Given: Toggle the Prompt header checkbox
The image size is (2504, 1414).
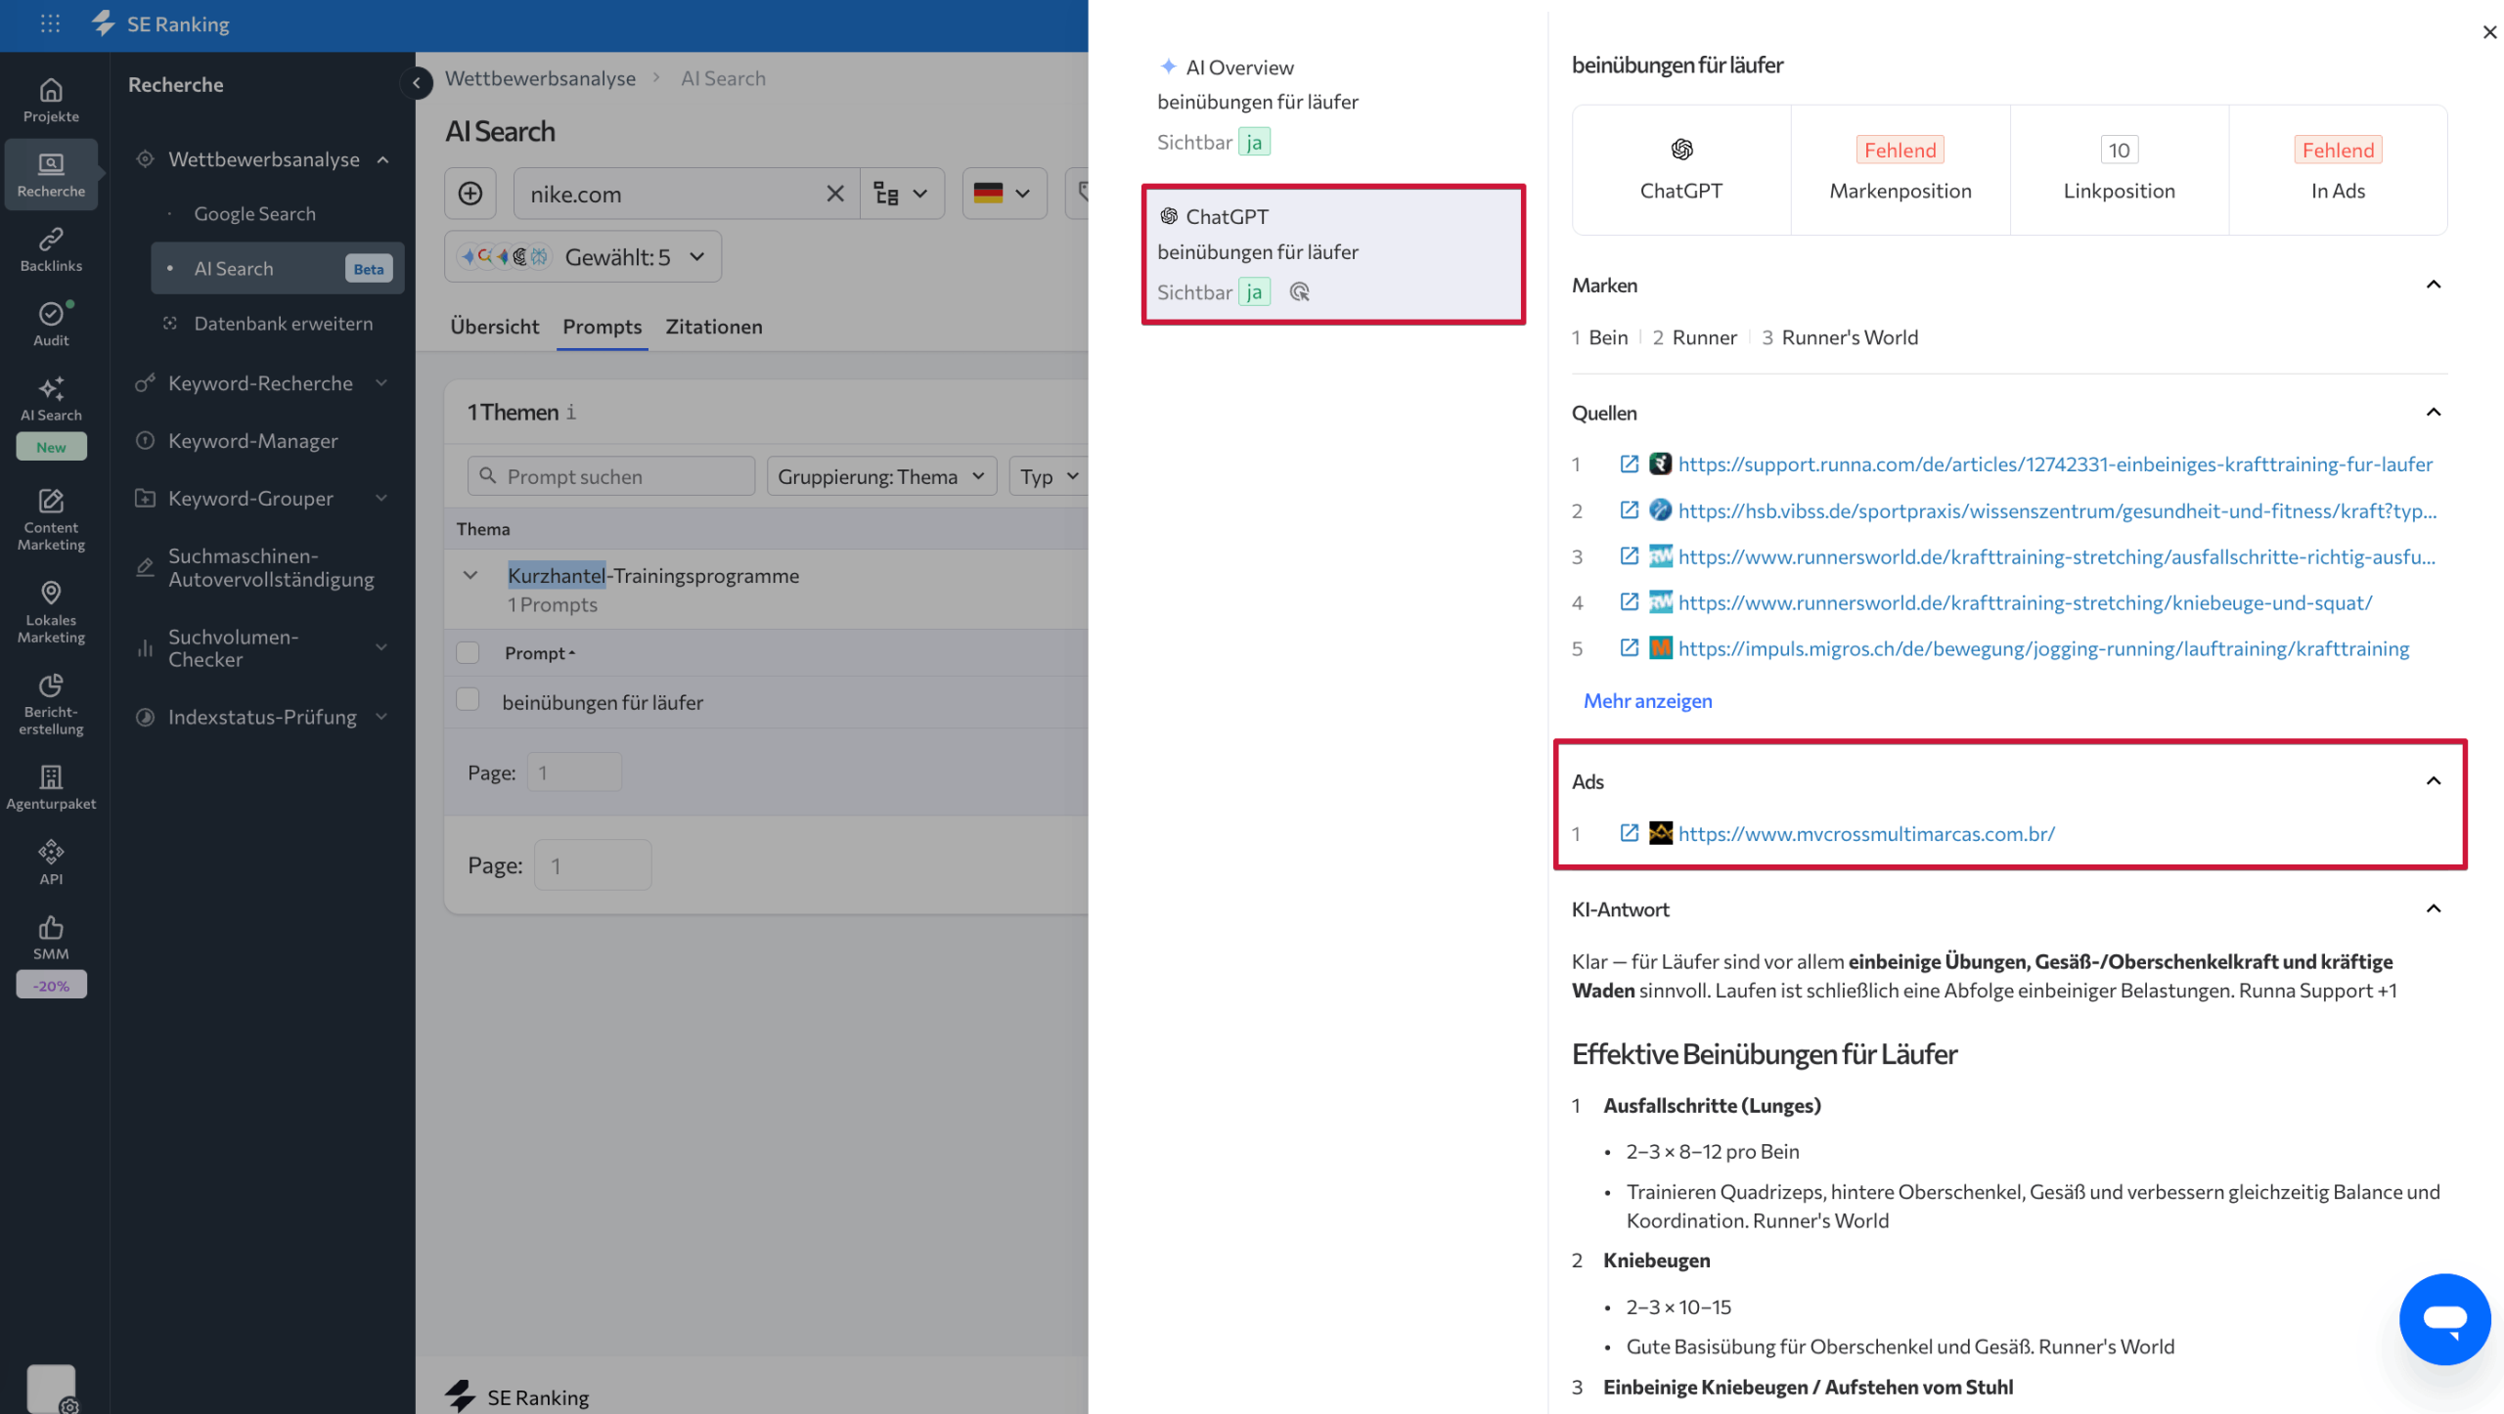Looking at the screenshot, I should pos(468,652).
